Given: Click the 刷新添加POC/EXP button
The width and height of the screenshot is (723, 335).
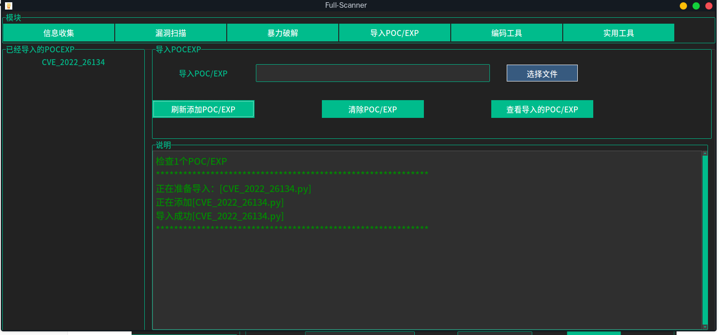Looking at the screenshot, I should pos(204,109).
